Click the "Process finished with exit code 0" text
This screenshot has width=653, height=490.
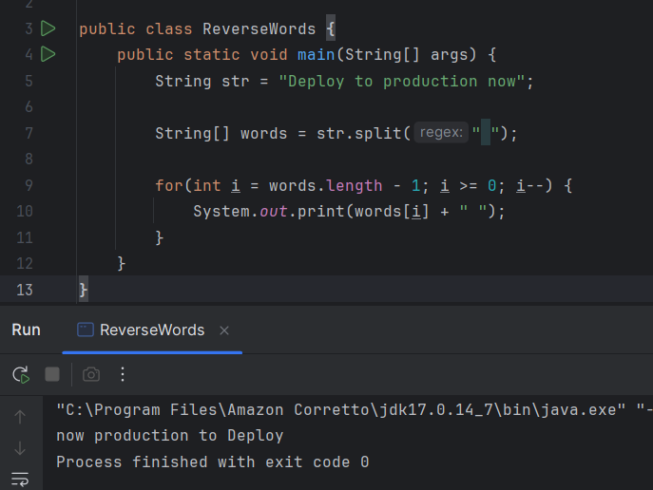tap(212, 462)
